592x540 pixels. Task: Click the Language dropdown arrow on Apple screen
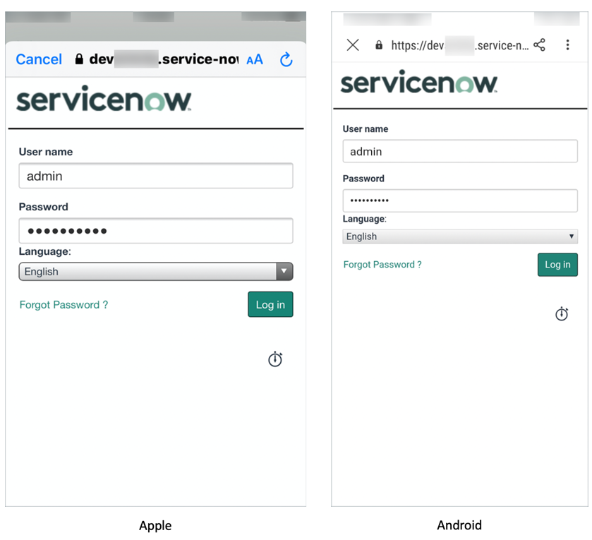click(284, 271)
